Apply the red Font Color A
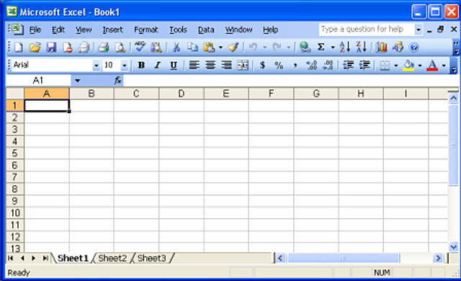This screenshot has height=281, width=461. [x=432, y=66]
